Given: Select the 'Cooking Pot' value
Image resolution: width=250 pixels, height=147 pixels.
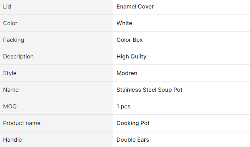Looking at the screenshot, I should click(133, 123).
